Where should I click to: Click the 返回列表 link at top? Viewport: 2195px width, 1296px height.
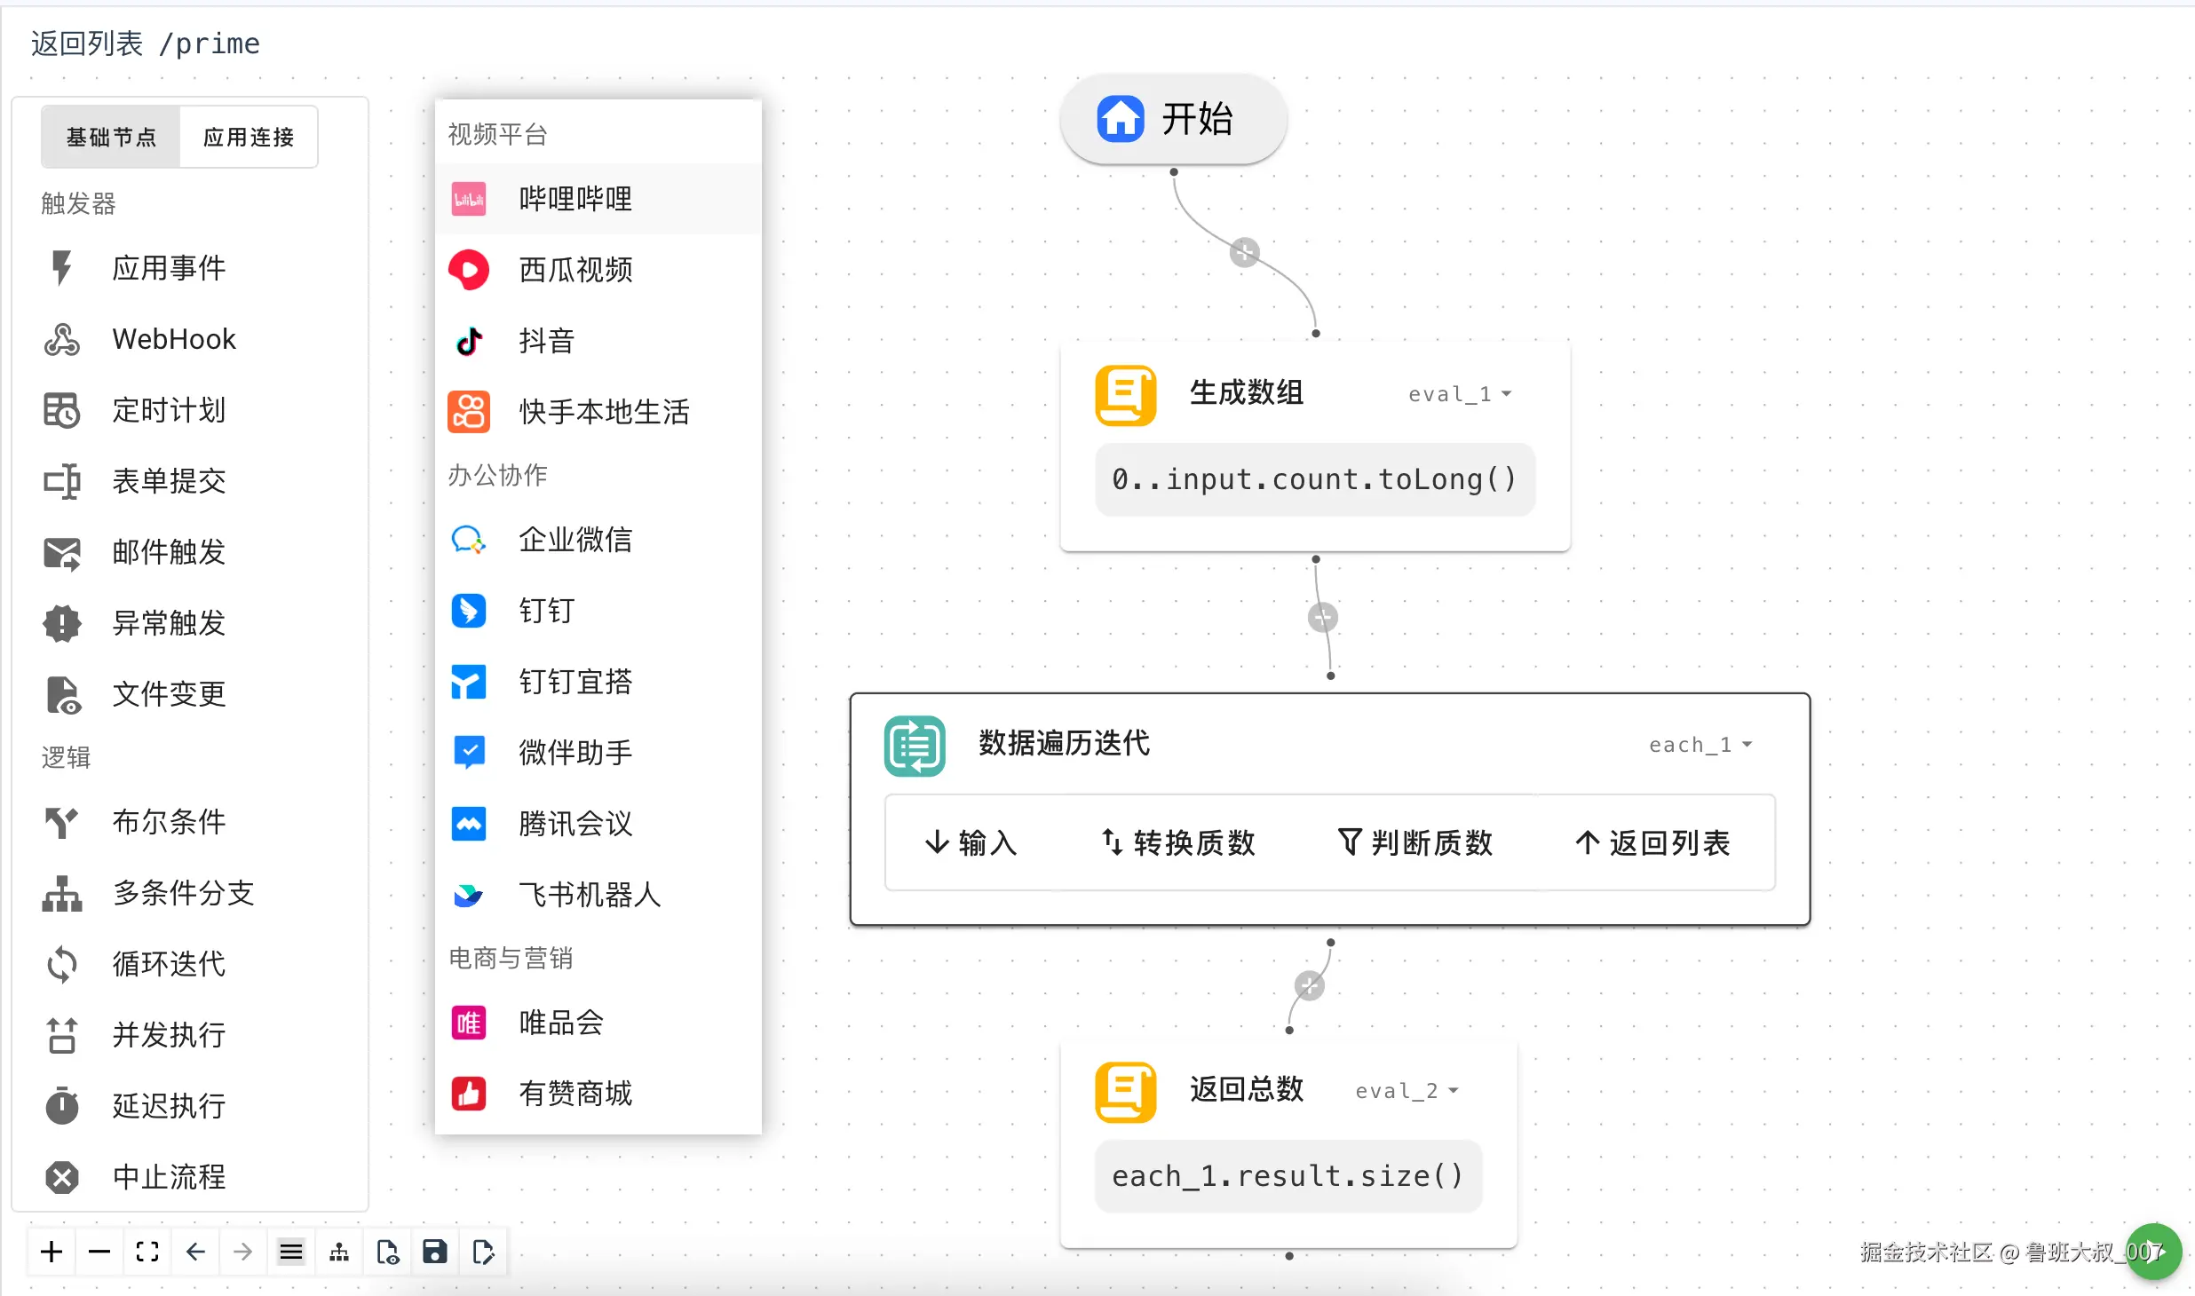(x=87, y=43)
